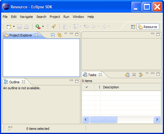This screenshot has width=164, height=134.
Task: Open External Tools dropdown arrow
Action: coord(43,27)
